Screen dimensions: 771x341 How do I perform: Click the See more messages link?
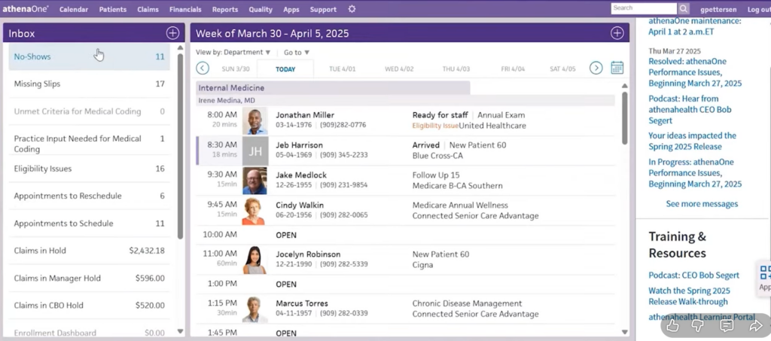(x=702, y=204)
